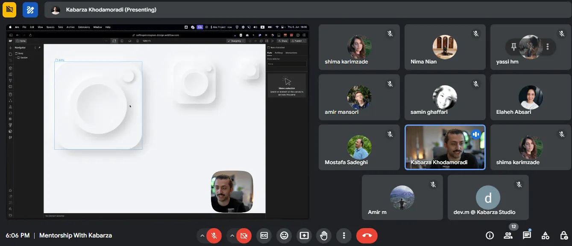Click the Kabarza Khodamoradi speaking tile

click(445, 148)
